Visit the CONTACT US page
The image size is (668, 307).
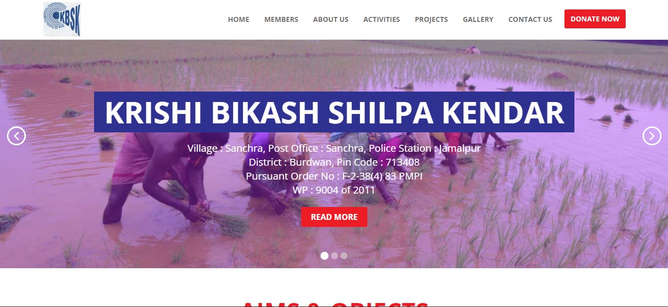click(x=530, y=19)
